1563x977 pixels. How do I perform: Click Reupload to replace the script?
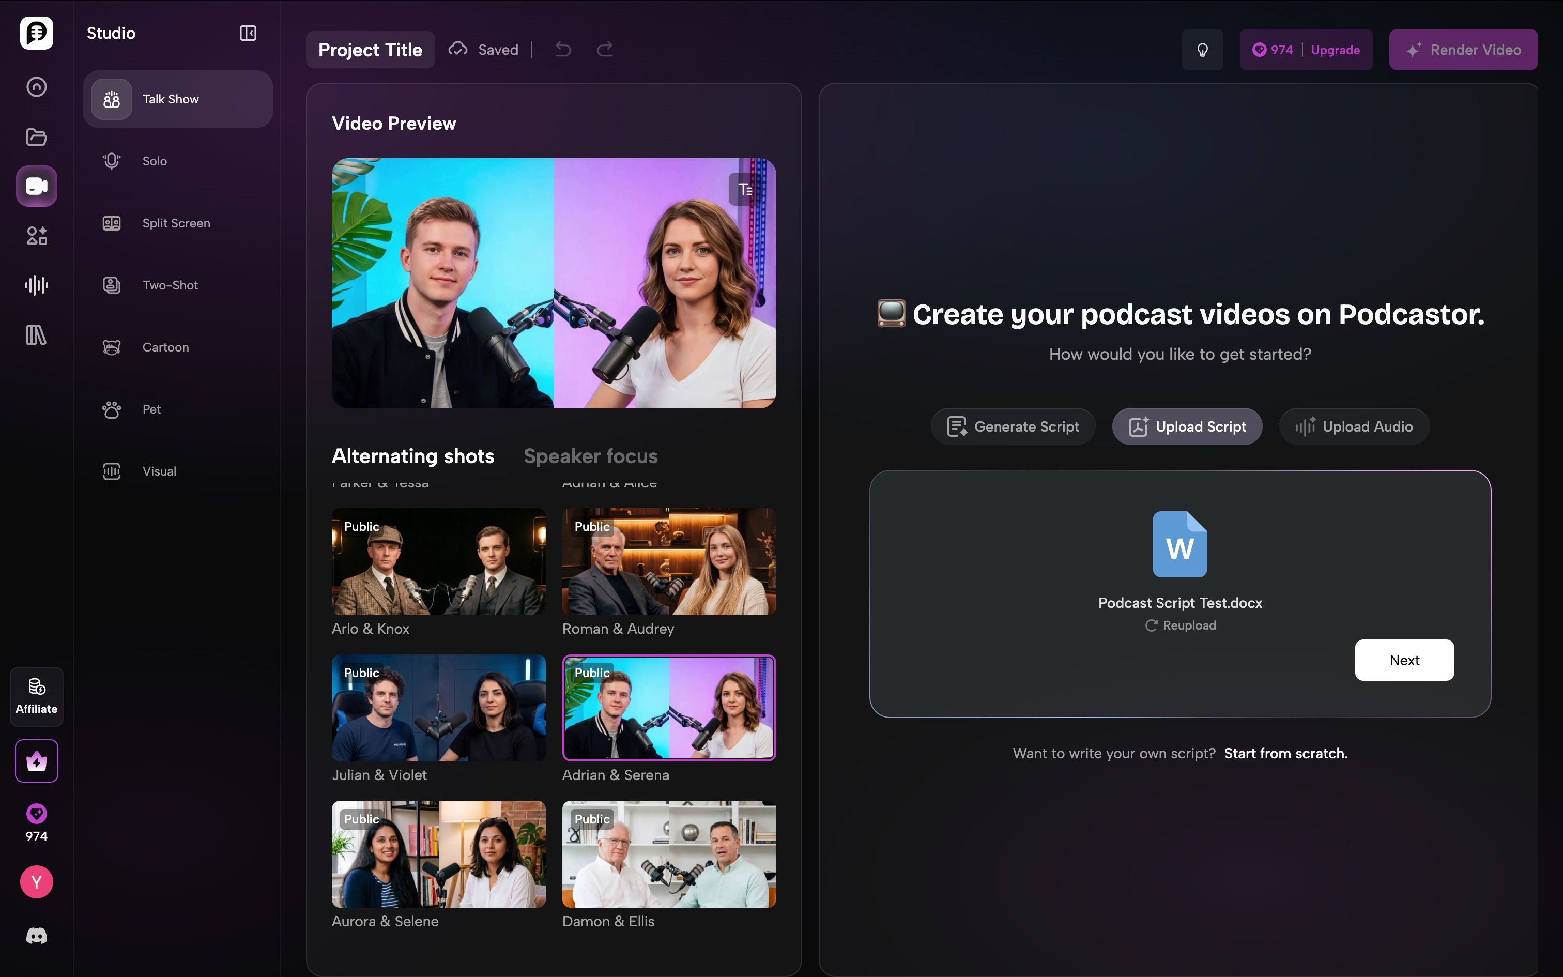[1180, 625]
